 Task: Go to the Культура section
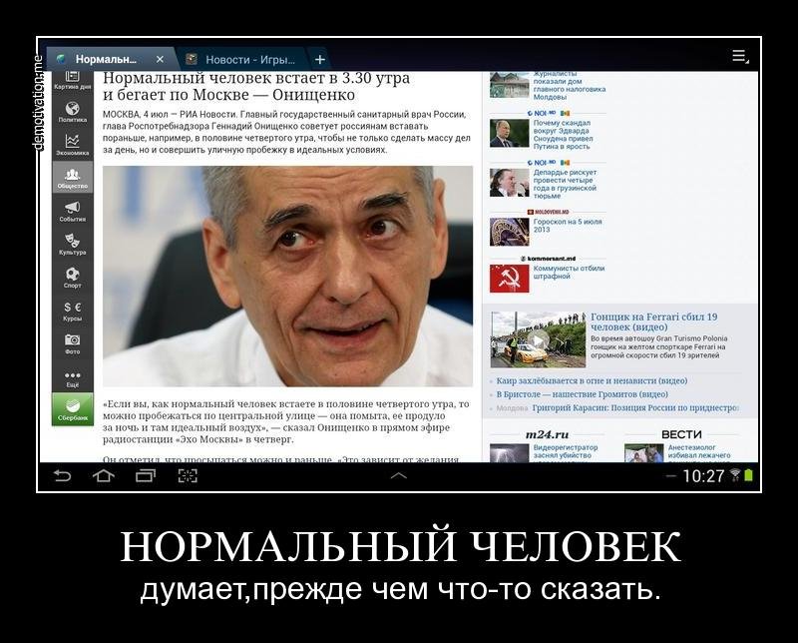tap(72, 244)
